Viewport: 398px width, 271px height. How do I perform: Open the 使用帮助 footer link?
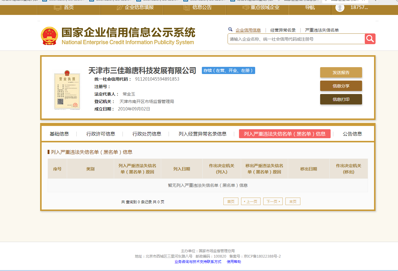tap(234, 262)
